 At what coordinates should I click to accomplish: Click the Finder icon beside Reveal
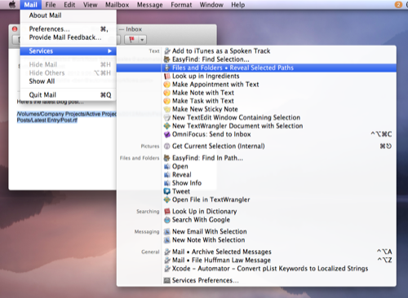coord(167,175)
